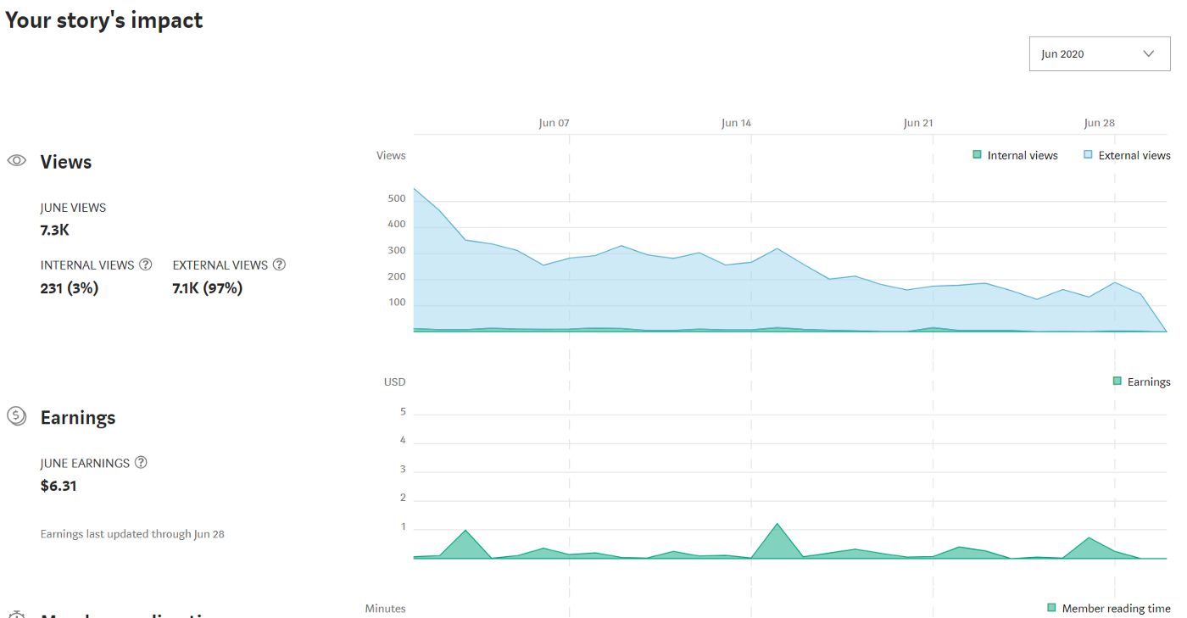The width and height of the screenshot is (1187, 618).
Task: Click the 'Your story's impact' title
Action: pyautogui.click(x=104, y=20)
